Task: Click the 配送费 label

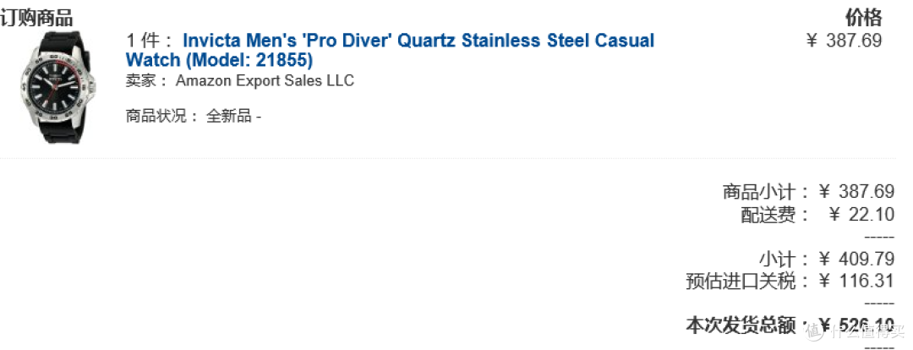Action: click(x=768, y=215)
